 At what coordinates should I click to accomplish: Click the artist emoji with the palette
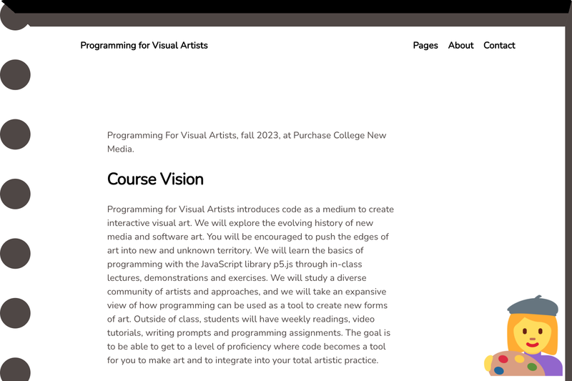(524, 336)
